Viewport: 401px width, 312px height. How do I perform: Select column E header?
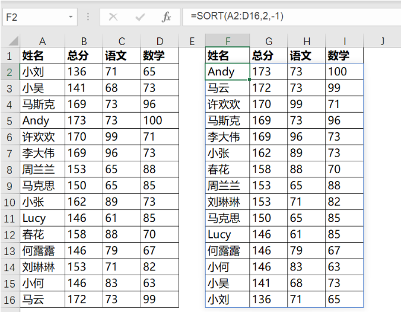click(x=192, y=41)
